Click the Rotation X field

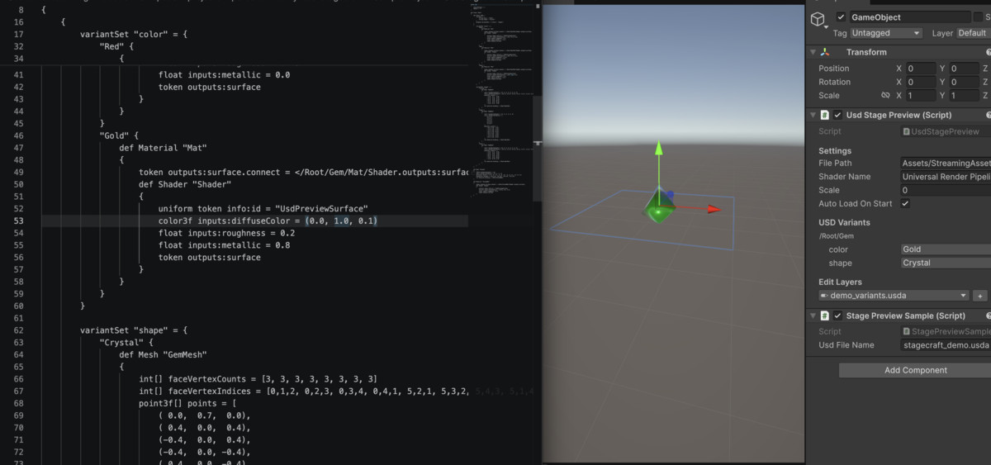[x=921, y=82]
